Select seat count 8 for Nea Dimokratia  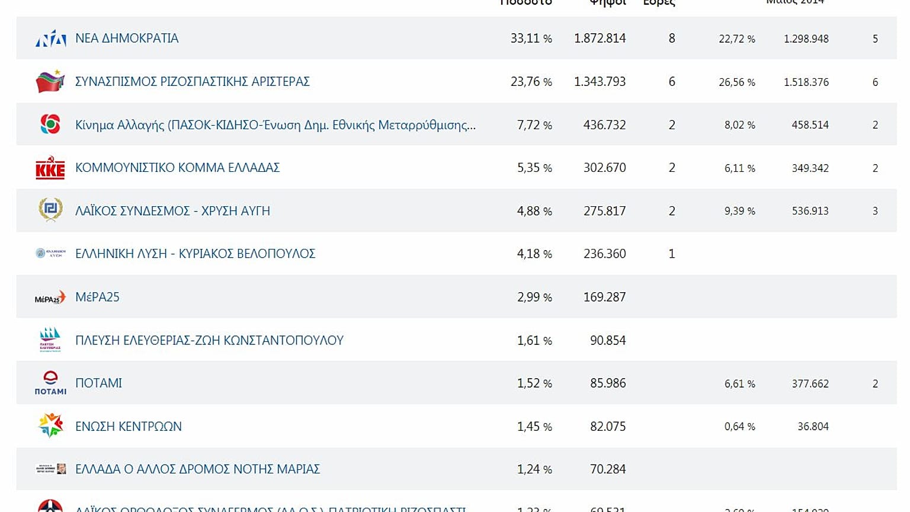coord(672,39)
